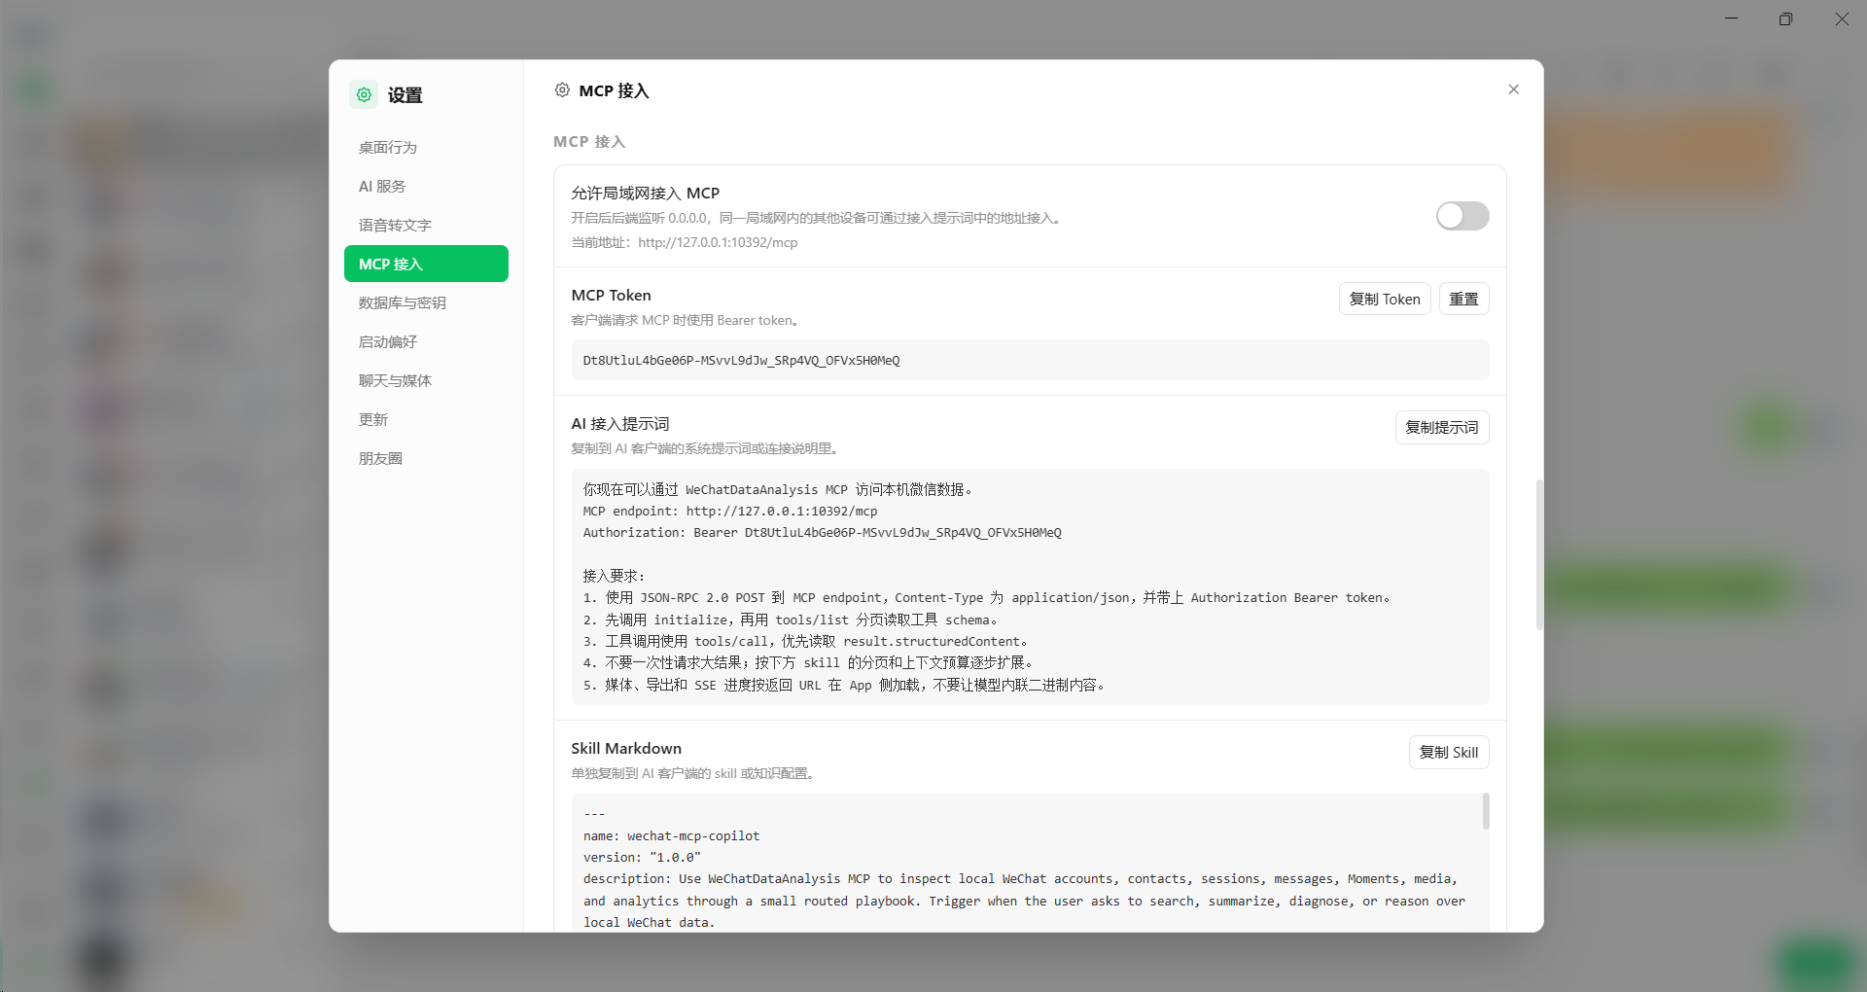Open 启动偏好 settings section
The width and height of the screenshot is (1867, 992).
pyautogui.click(x=426, y=341)
